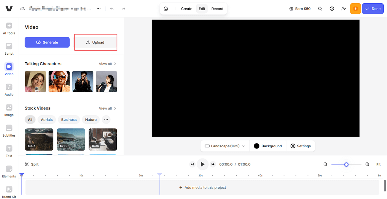The width and height of the screenshot is (387, 199).
Task: Open Brand Kit from the sidebar
Action: 9,192
